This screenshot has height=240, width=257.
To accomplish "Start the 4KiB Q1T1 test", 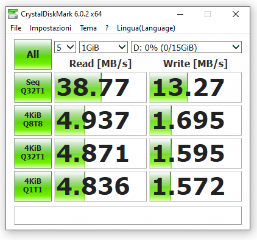I will pyautogui.click(x=33, y=186).
